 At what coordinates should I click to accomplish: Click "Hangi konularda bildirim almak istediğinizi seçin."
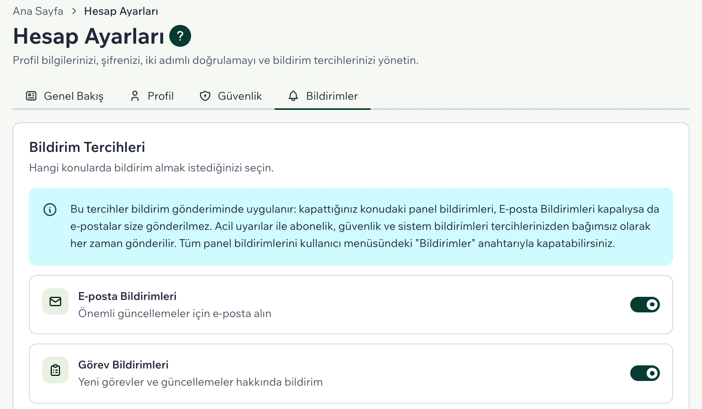151,168
